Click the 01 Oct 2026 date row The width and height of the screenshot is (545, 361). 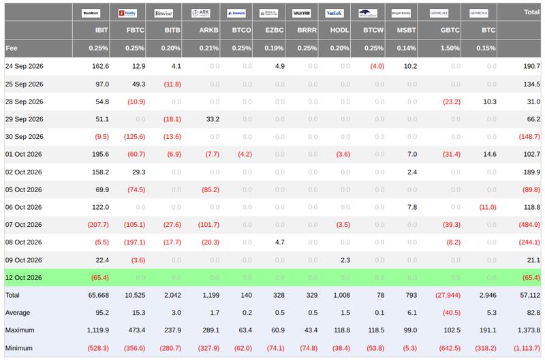[x=24, y=154]
